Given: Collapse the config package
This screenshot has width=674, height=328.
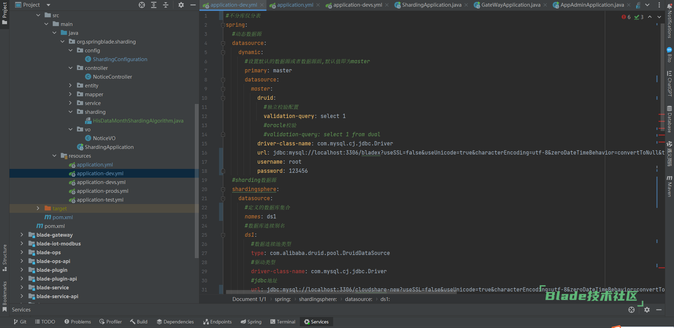Looking at the screenshot, I should coord(71,50).
